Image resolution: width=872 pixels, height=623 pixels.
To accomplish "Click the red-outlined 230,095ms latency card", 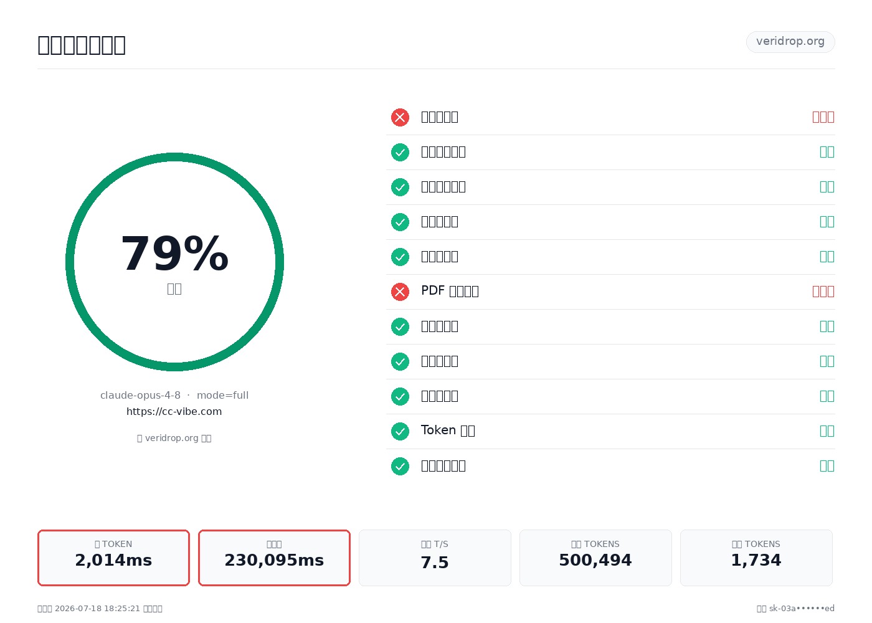I will (274, 558).
